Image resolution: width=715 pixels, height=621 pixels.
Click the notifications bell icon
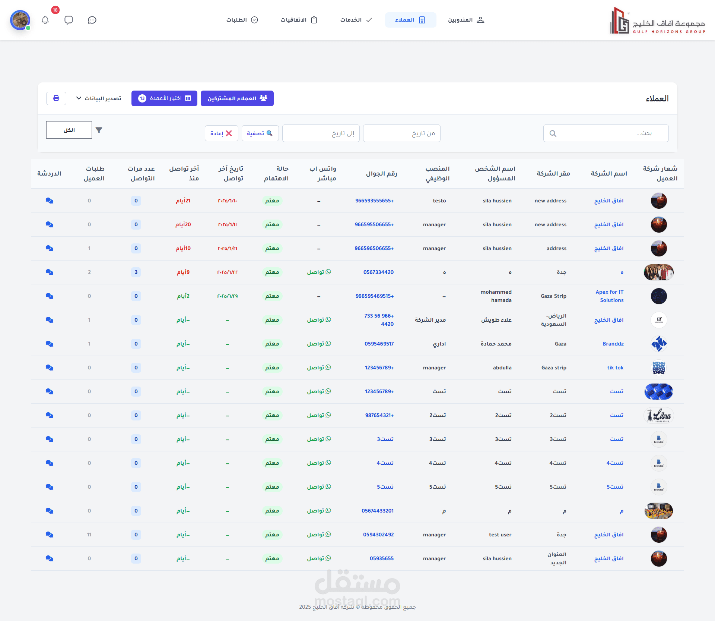(x=45, y=20)
